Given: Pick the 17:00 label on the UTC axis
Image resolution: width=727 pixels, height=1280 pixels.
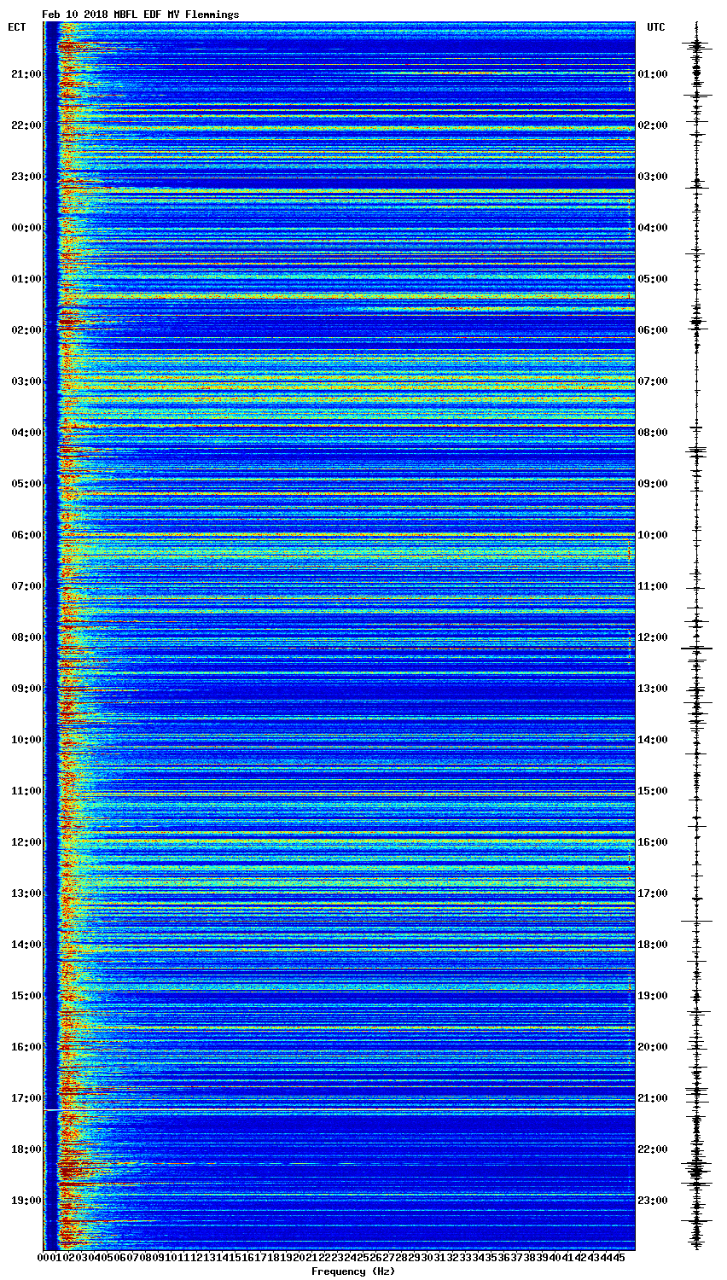Looking at the screenshot, I should tap(652, 893).
